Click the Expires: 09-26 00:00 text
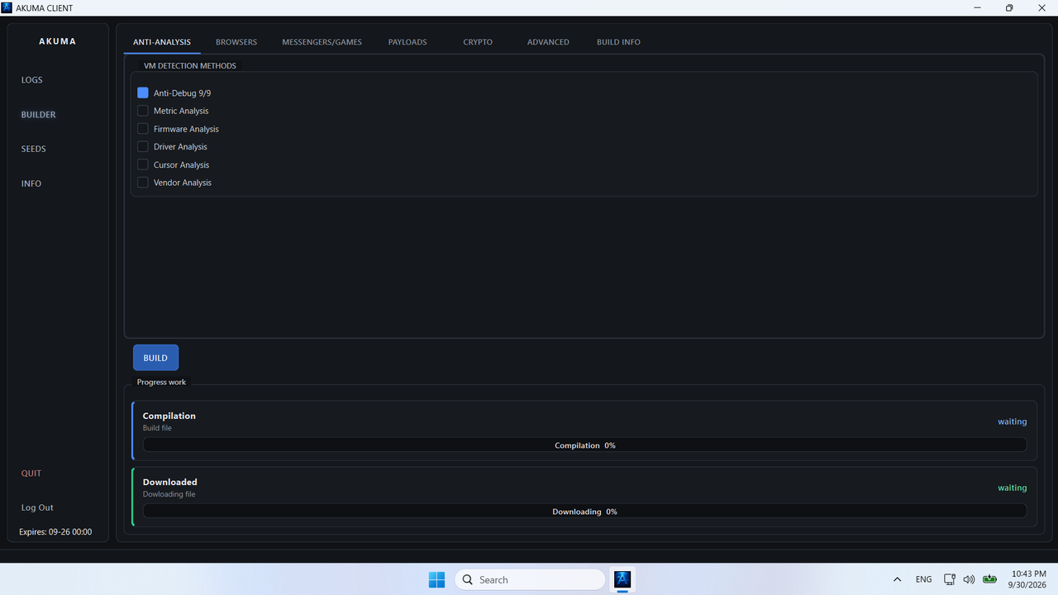The image size is (1058, 595). click(55, 532)
